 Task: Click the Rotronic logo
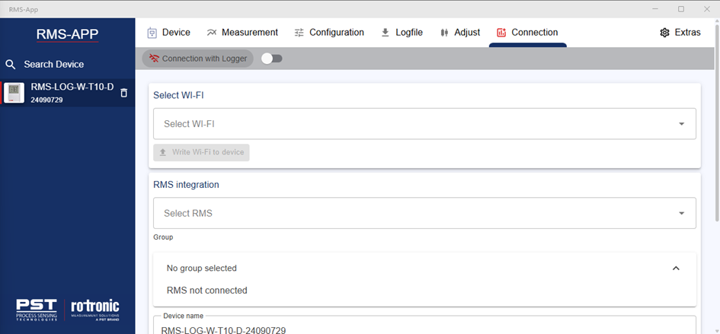95,310
